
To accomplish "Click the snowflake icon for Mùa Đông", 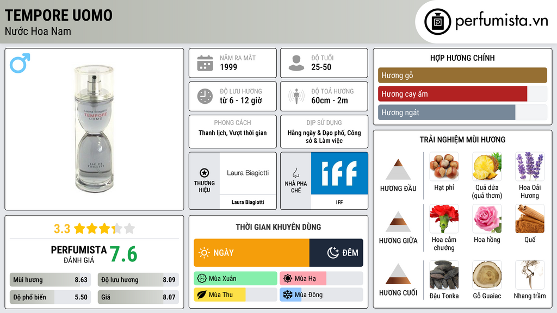I will click(288, 295).
